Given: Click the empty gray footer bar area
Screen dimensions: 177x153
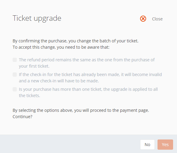Looking at the screenshot, I should point(70,144).
